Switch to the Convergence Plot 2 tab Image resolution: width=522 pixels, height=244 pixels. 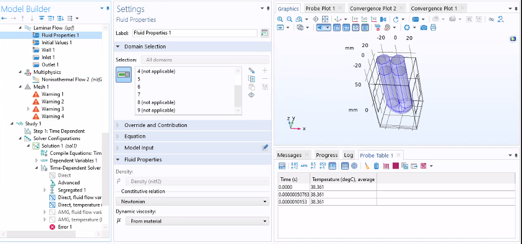pyautogui.click(x=372, y=9)
